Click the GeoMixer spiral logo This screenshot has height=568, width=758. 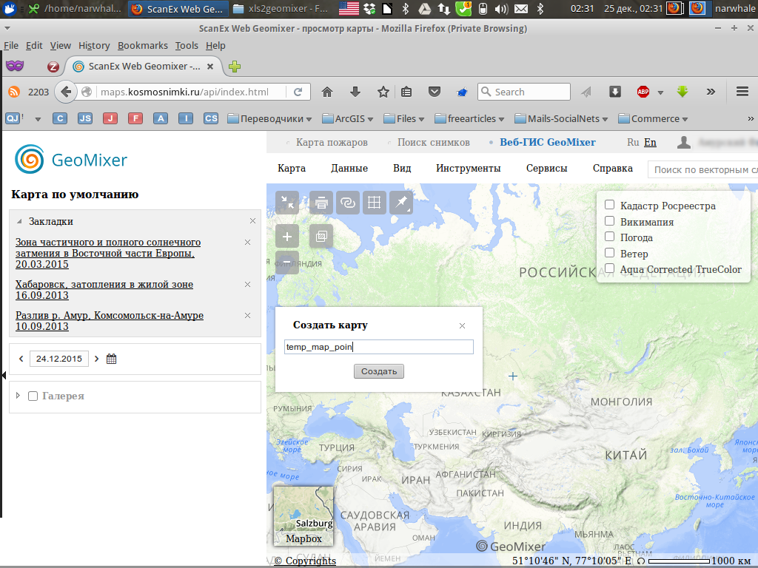30,160
